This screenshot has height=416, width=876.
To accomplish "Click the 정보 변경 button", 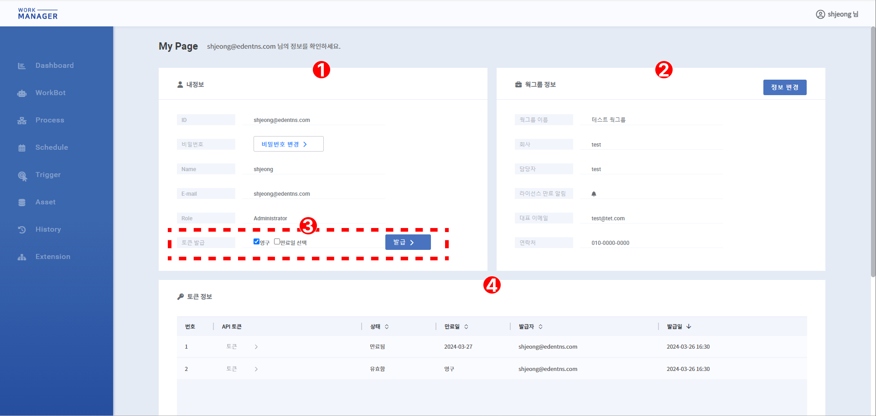I will tap(785, 87).
